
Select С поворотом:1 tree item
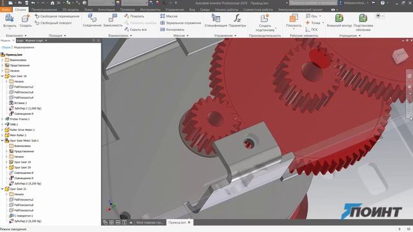click(x=21, y=216)
